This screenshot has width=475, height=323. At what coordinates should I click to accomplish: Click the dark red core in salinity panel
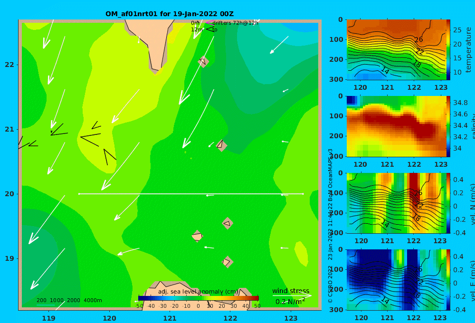tap(400, 121)
